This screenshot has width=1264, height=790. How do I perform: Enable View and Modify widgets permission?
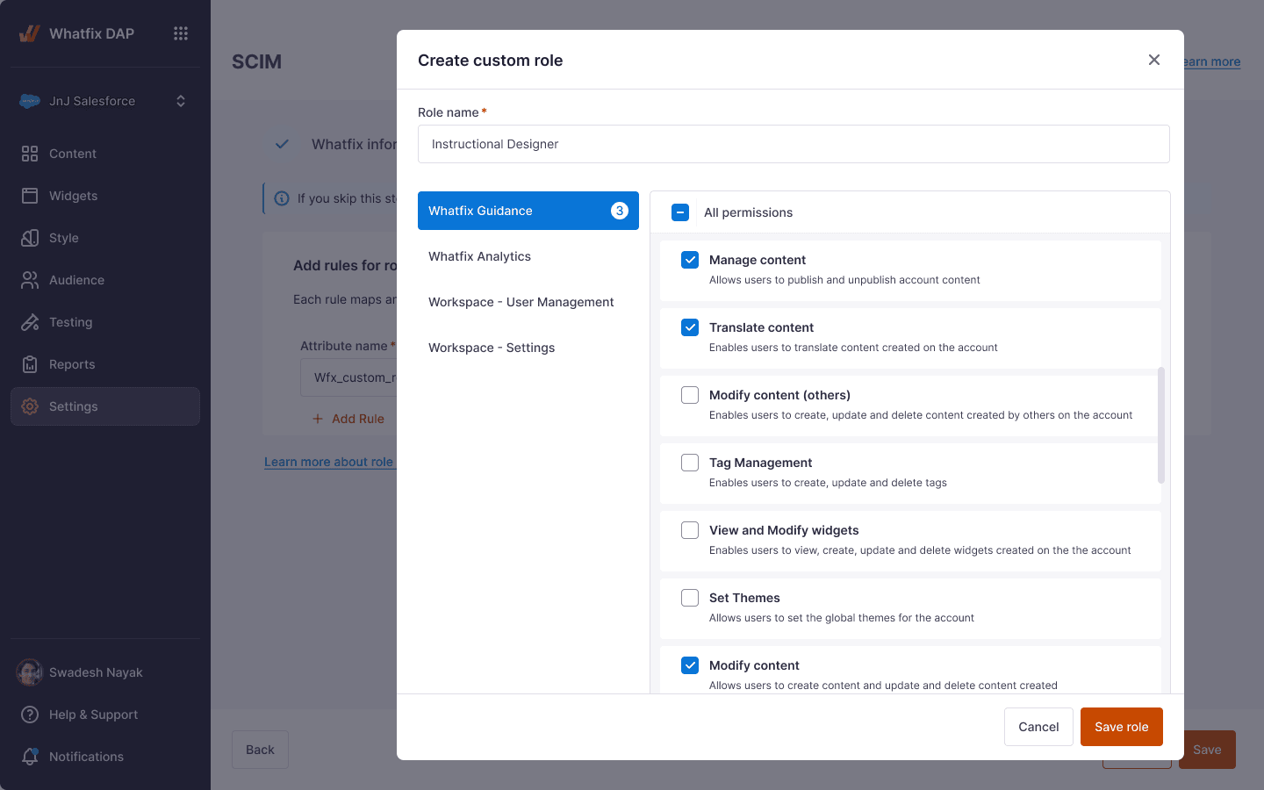[690, 530]
